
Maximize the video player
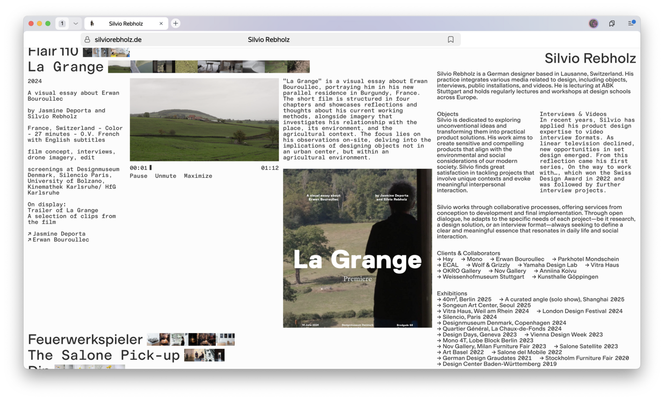[x=198, y=176]
